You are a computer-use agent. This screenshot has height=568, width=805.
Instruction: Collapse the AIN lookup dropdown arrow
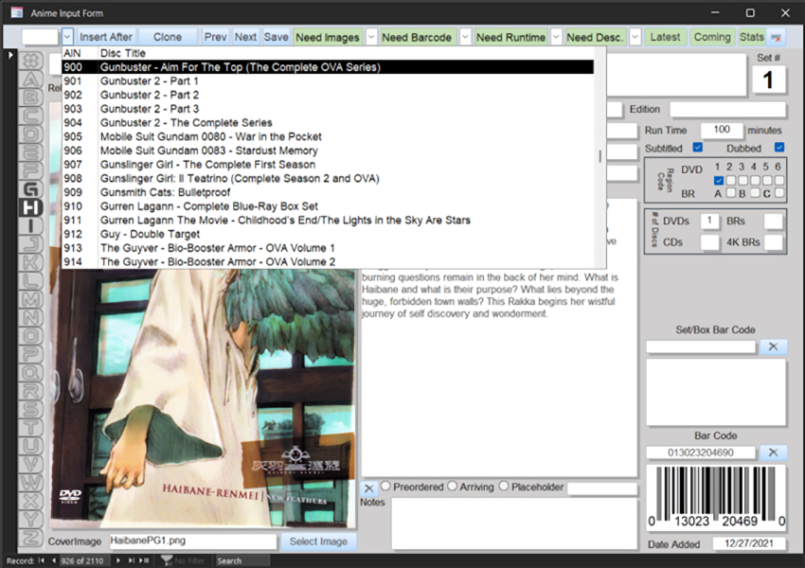67,37
